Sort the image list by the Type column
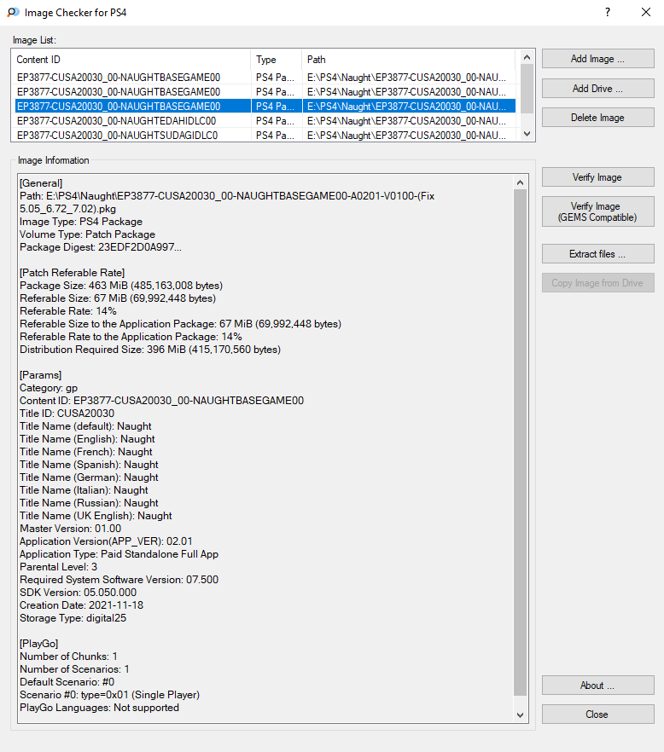 pyautogui.click(x=276, y=60)
